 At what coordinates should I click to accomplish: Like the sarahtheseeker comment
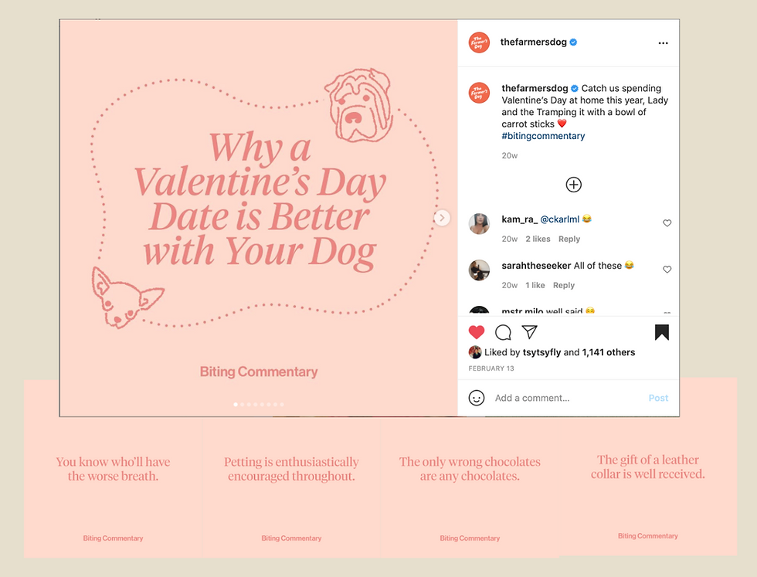pyautogui.click(x=667, y=270)
